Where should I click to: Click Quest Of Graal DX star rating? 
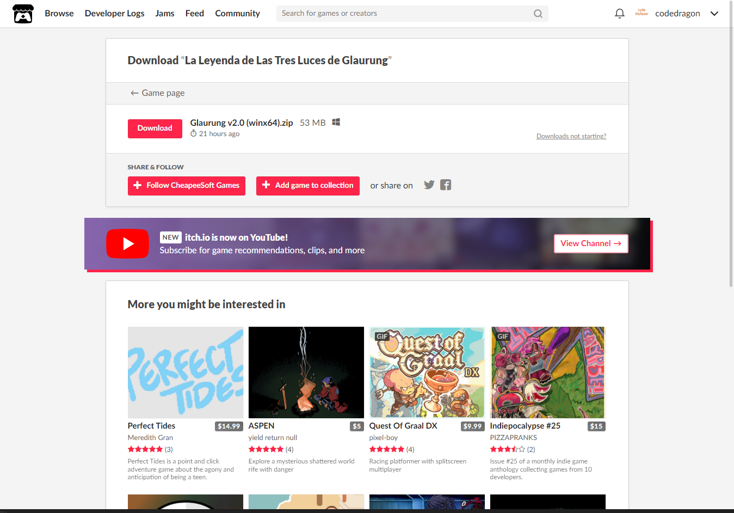[x=387, y=449]
